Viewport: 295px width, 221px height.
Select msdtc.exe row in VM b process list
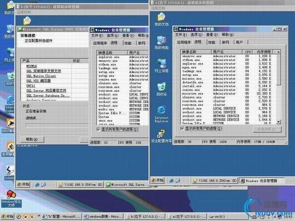[x=123, y=110]
